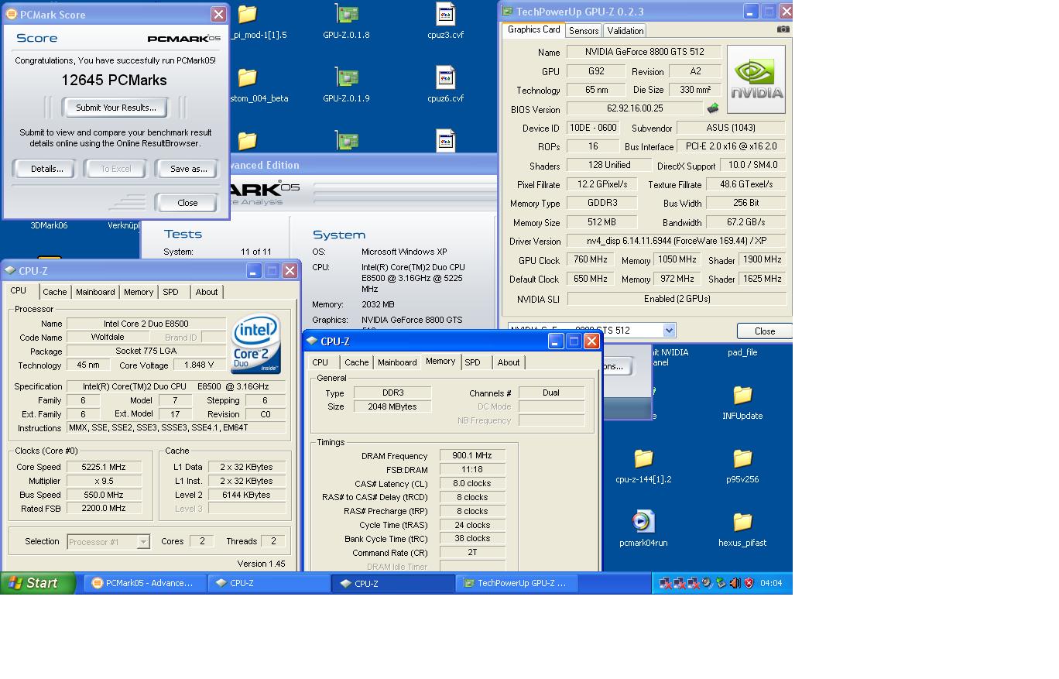Image resolution: width=1059 pixels, height=679 pixels.
Task: Switch to TechPowerUp GPU-Z taskbar button
Action: (x=519, y=583)
